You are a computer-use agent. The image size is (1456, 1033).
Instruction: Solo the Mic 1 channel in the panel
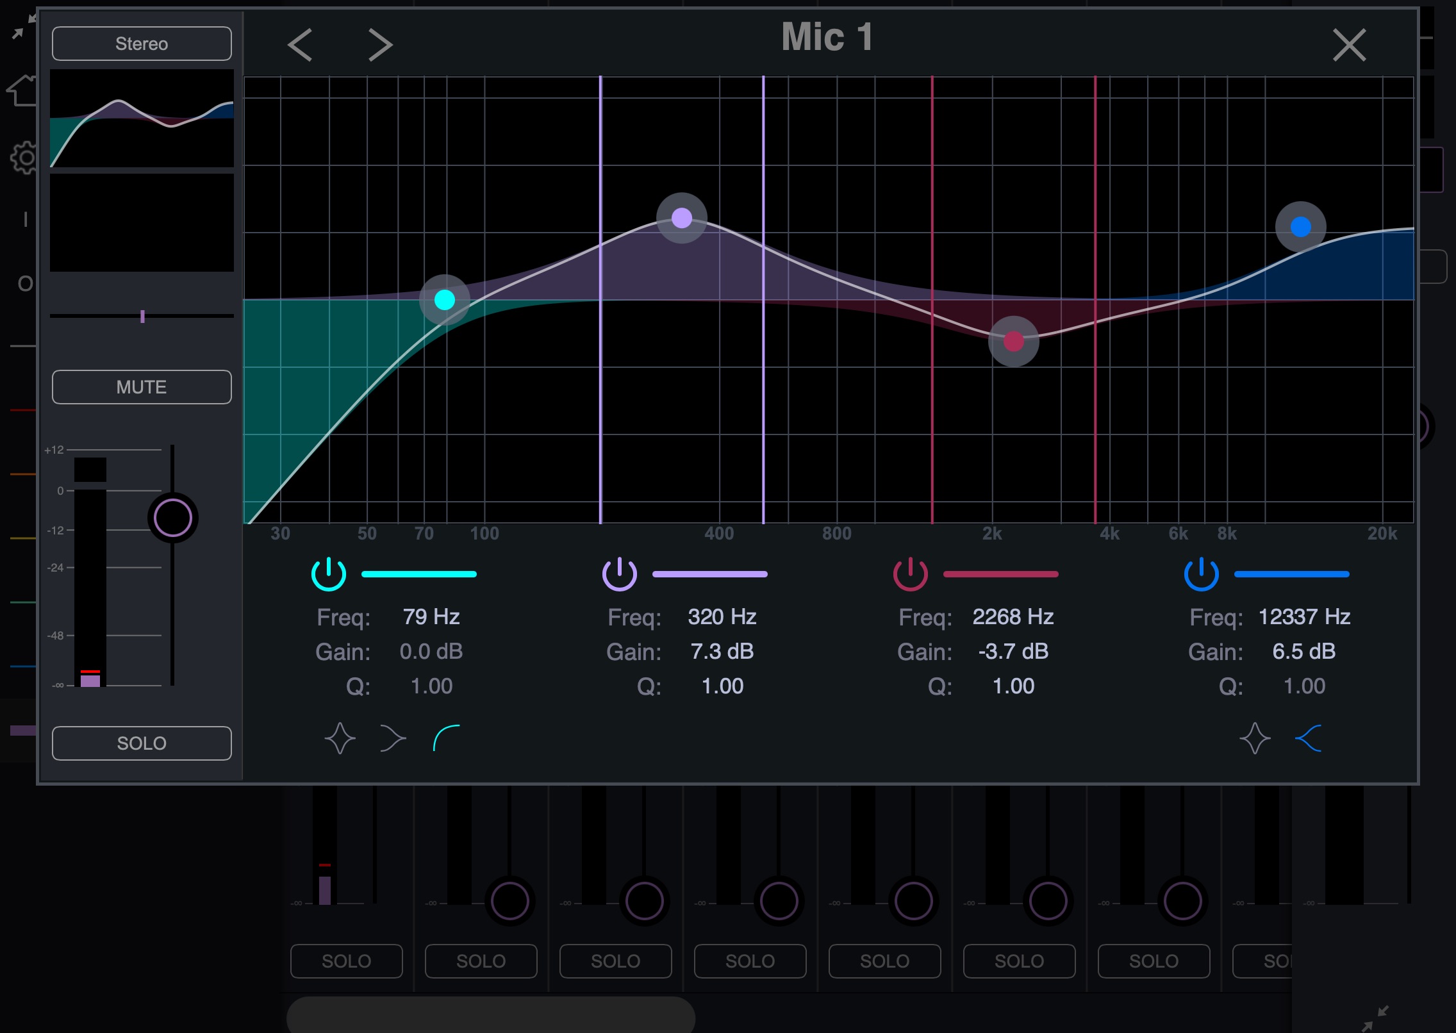tap(142, 743)
